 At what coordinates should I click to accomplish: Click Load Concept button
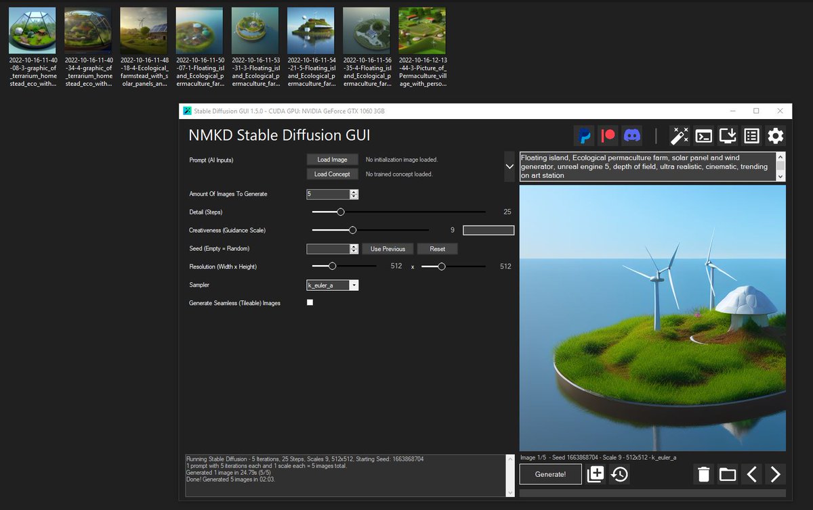pyautogui.click(x=333, y=174)
